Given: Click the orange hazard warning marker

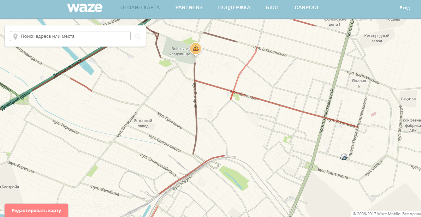Looking at the screenshot, I should tap(196, 48).
